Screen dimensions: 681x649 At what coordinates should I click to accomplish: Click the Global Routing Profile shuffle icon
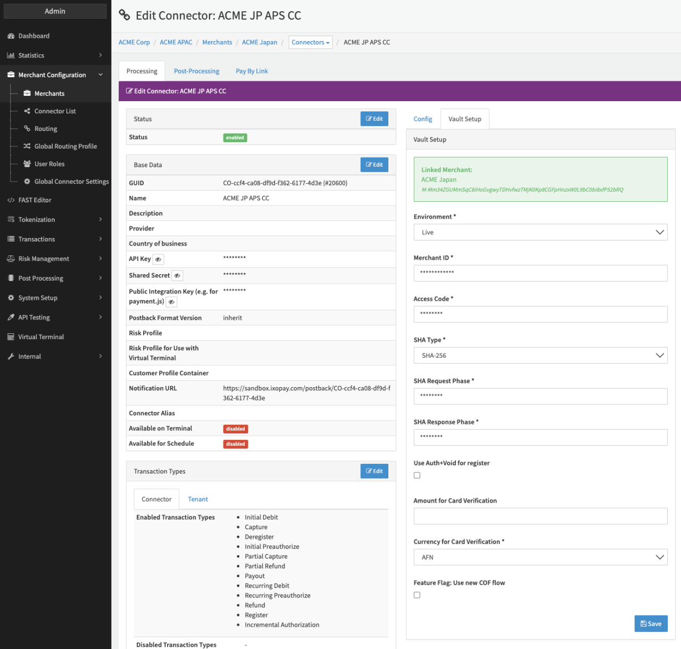coord(27,146)
